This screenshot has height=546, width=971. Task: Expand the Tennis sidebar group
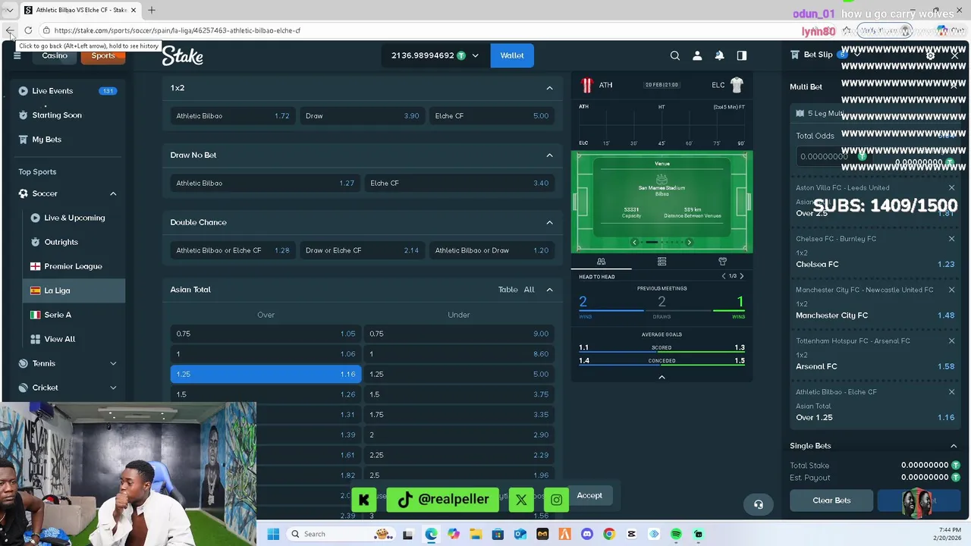click(113, 363)
